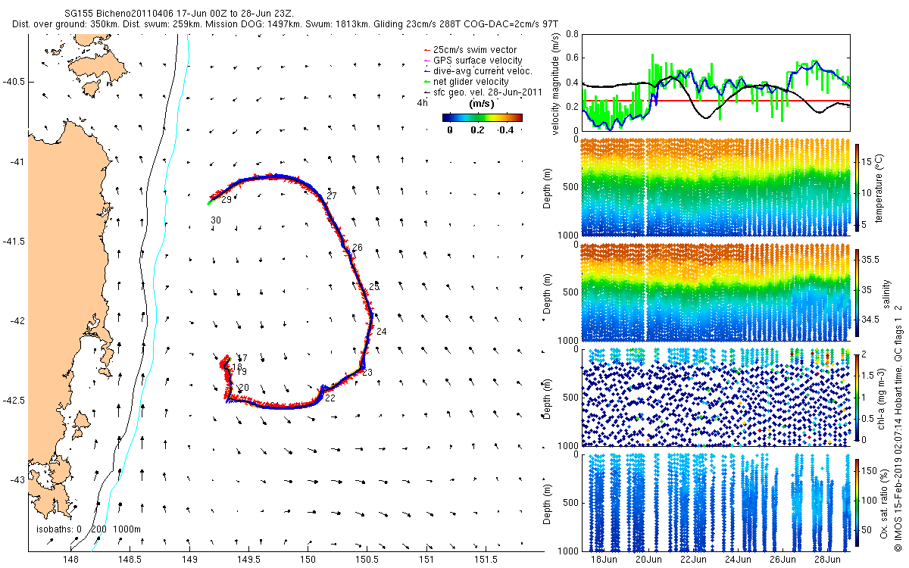Click the oxygen saturation ratio colorbar
The image size is (909, 568).
(857, 502)
